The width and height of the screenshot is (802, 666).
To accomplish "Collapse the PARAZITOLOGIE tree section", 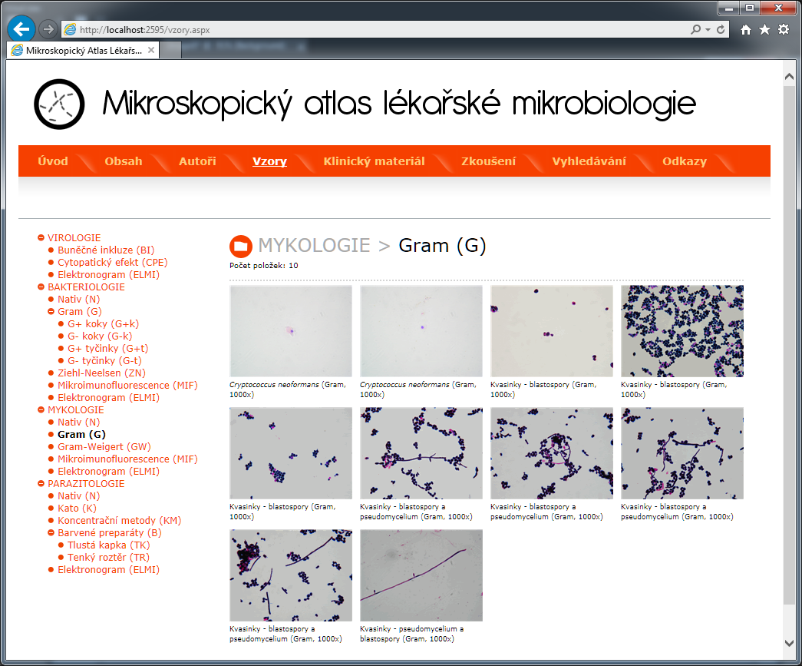I will (x=41, y=484).
